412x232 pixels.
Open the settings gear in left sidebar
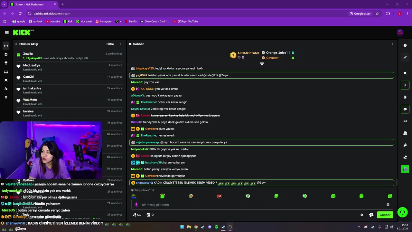click(x=6, y=97)
